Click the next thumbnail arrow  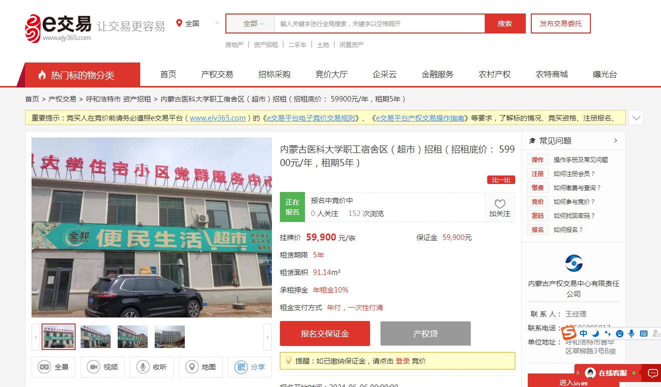pos(268,336)
